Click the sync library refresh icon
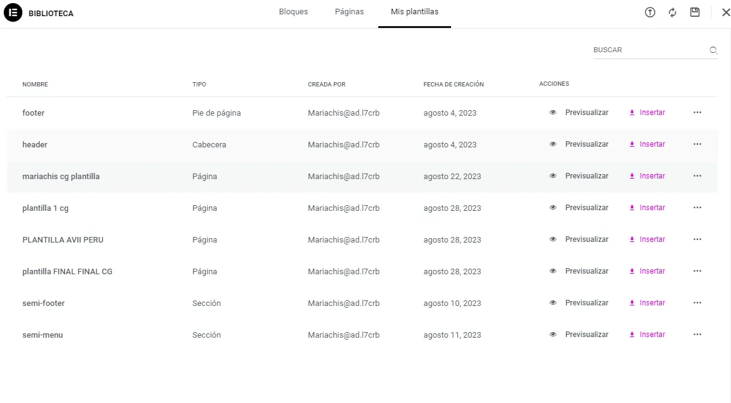Screen dimensions: 731x403 [673, 12]
